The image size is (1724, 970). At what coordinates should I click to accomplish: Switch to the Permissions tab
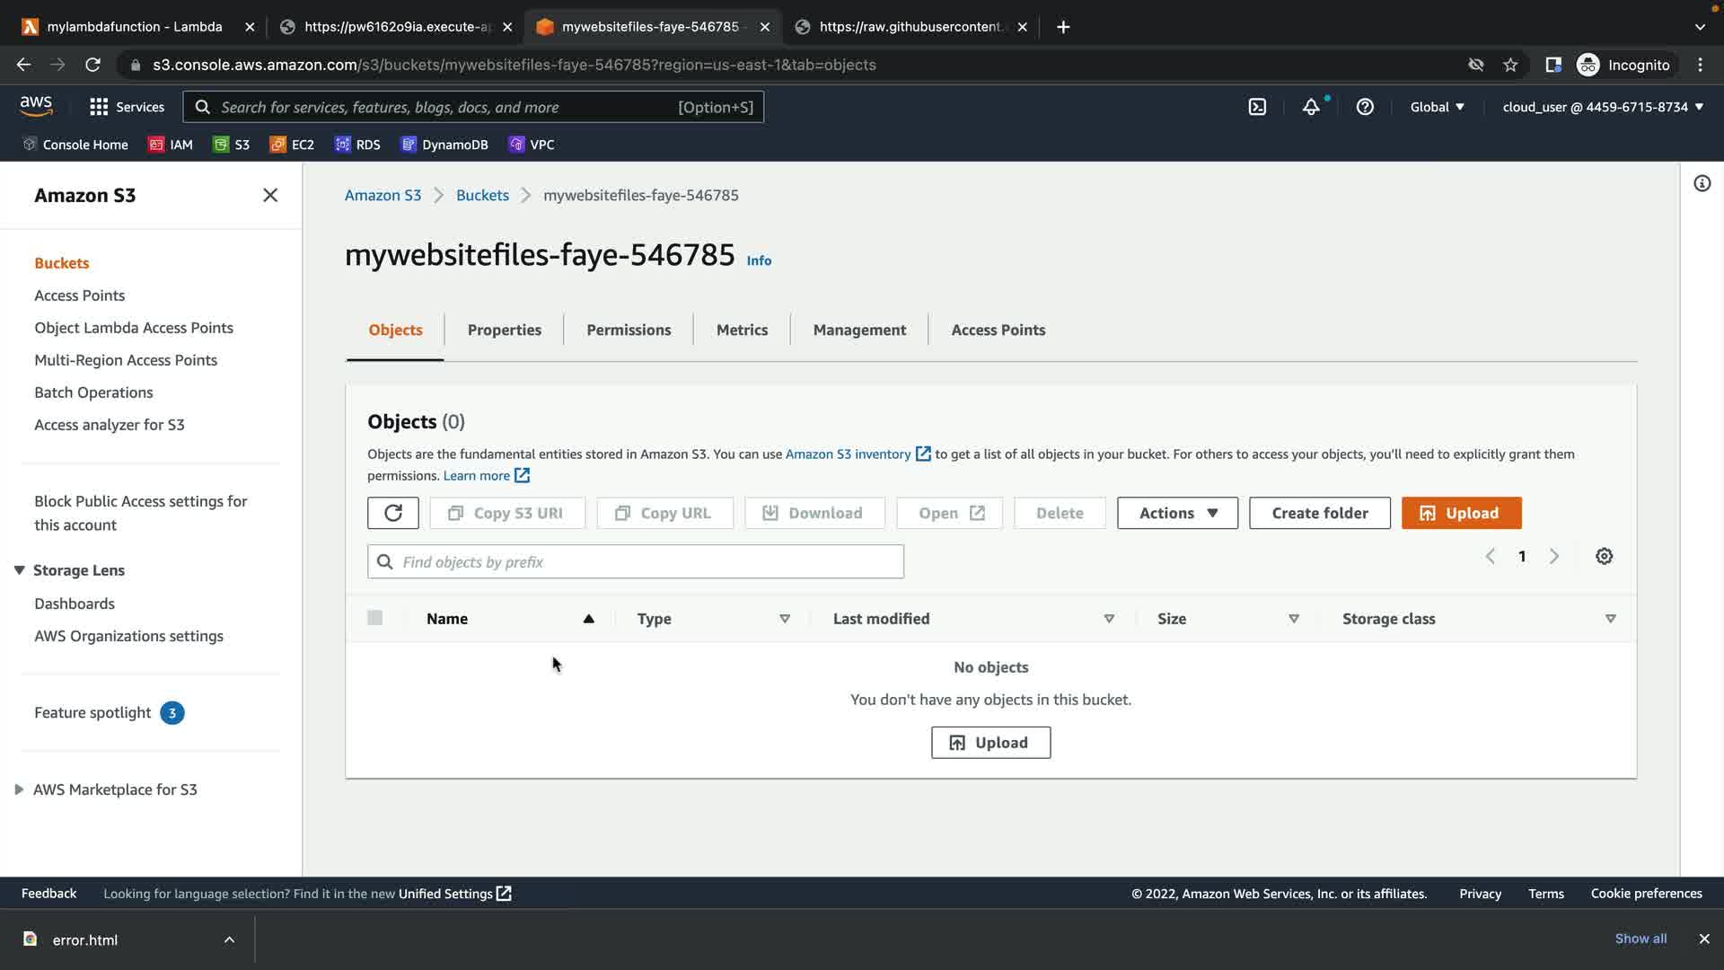coord(629,330)
